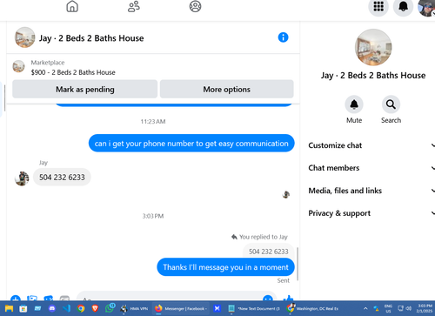Image resolution: width=435 pixels, height=316 pixels.
Task: Click the Marketplace listing thumbnail
Action: click(x=18, y=66)
